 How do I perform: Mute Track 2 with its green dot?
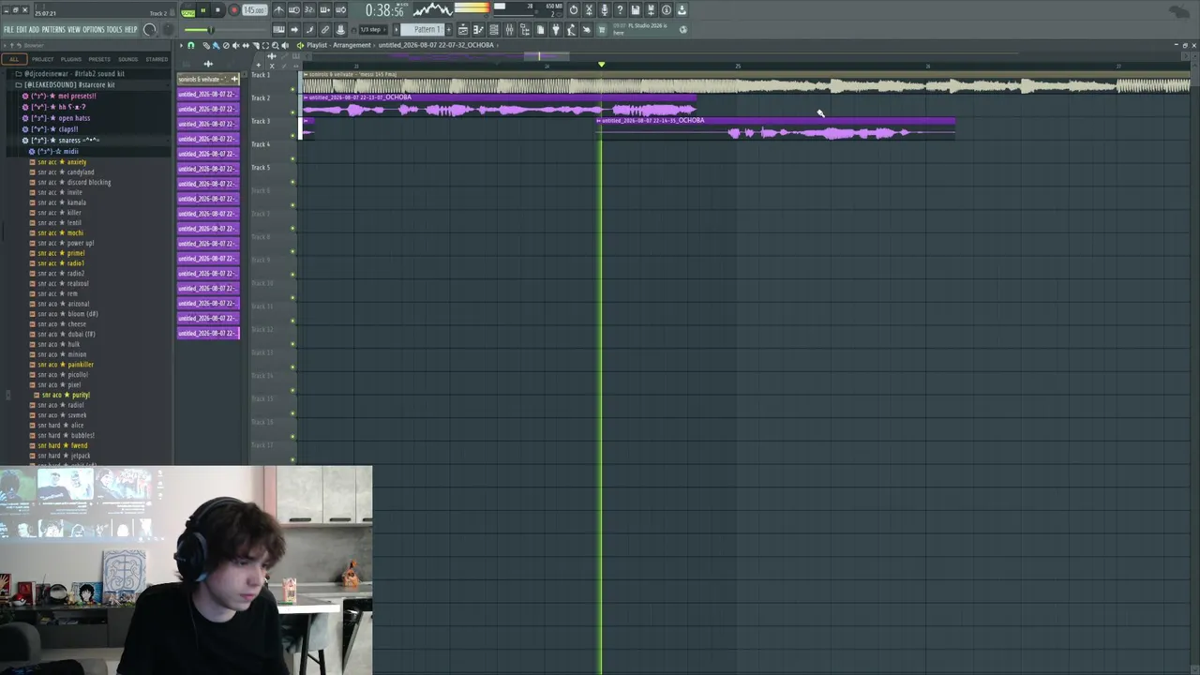[292, 112]
